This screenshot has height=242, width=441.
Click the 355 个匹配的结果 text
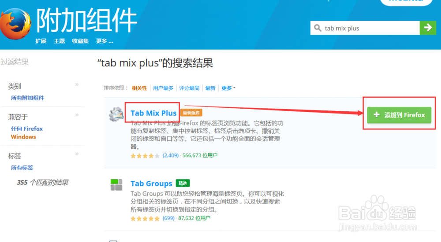42,183
